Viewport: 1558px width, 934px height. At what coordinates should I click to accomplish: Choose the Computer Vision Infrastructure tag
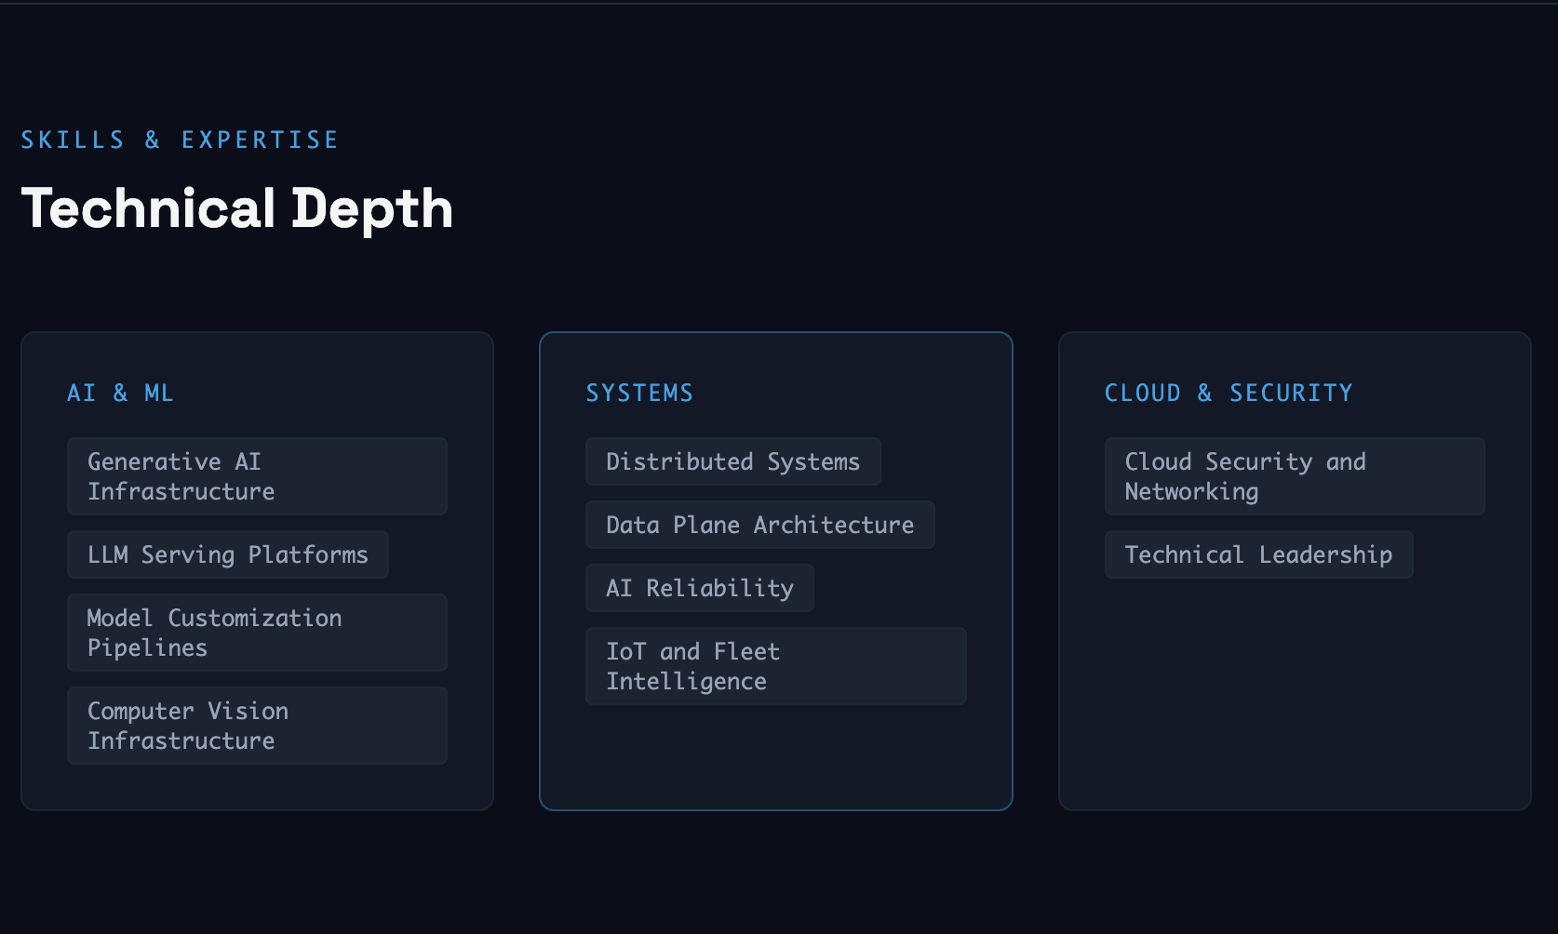[x=257, y=726]
